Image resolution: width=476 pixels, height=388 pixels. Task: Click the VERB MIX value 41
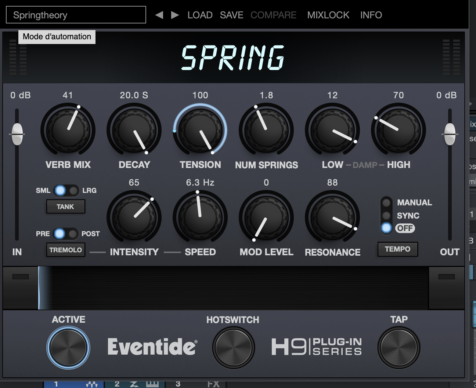[x=68, y=95]
